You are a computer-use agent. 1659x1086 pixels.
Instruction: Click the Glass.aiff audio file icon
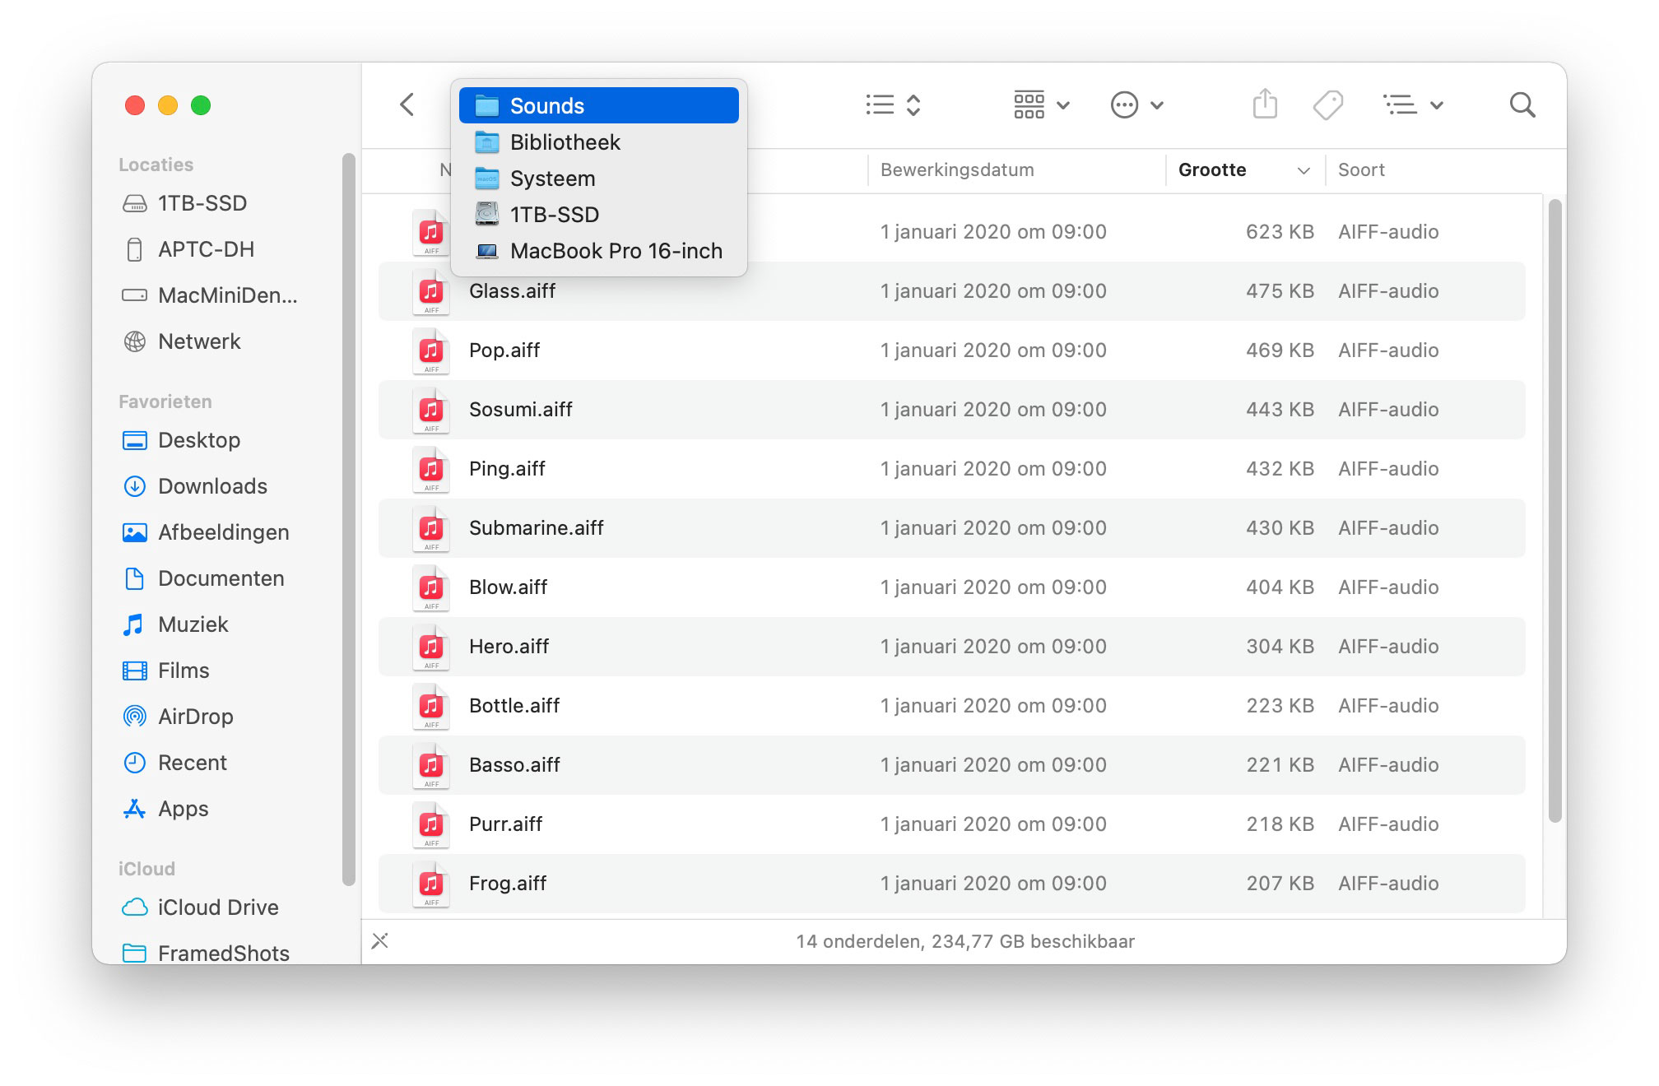tap(431, 292)
